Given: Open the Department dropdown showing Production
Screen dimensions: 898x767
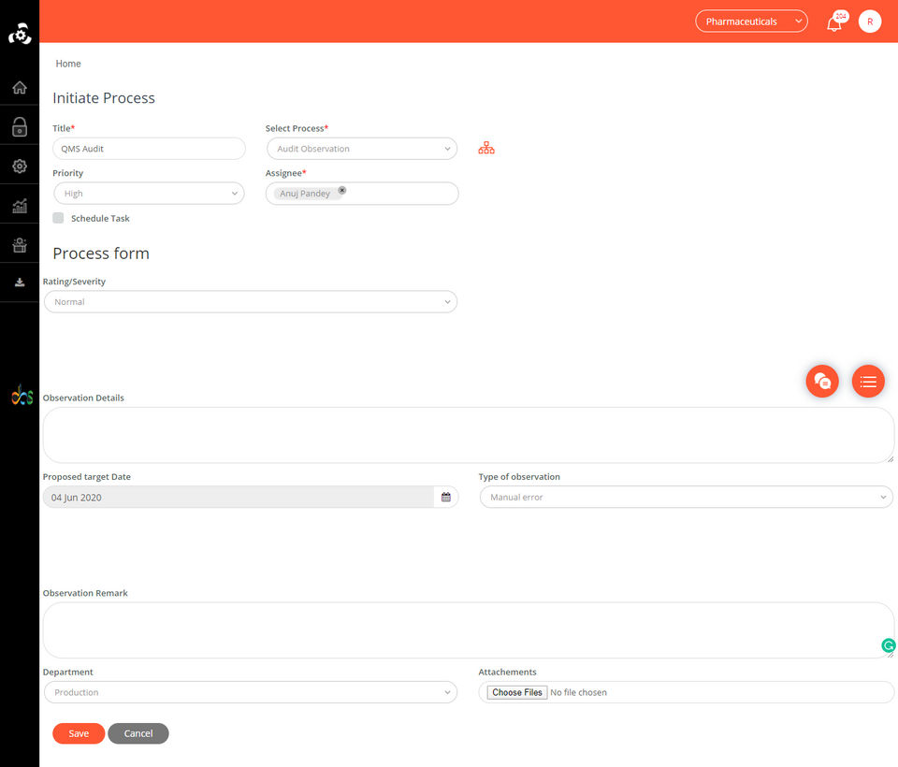Looking at the screenshot, I should [251, 692].
